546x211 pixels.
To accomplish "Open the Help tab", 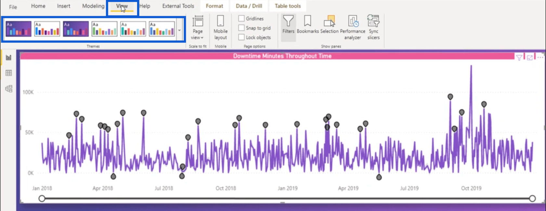I will coord(145,6).
